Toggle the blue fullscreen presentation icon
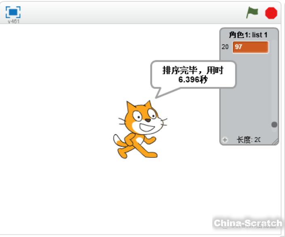Screen dimensions: 285x237 click(x=13, y=12)
